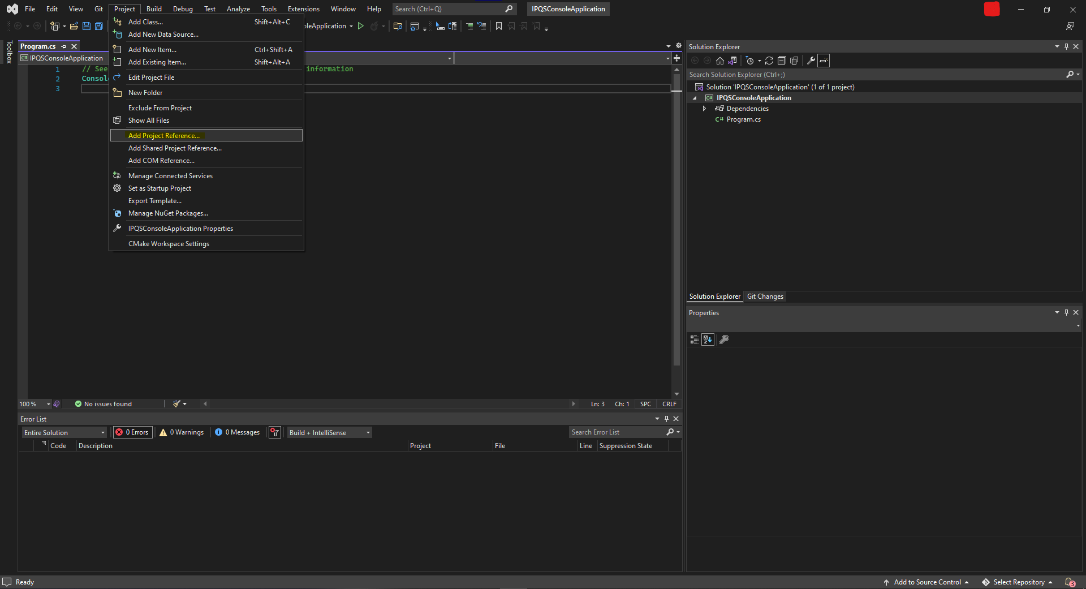Click Switch Views icon in Solution Explorer
The width and height of the screenshot is (1086, 589).
point(732,61)
